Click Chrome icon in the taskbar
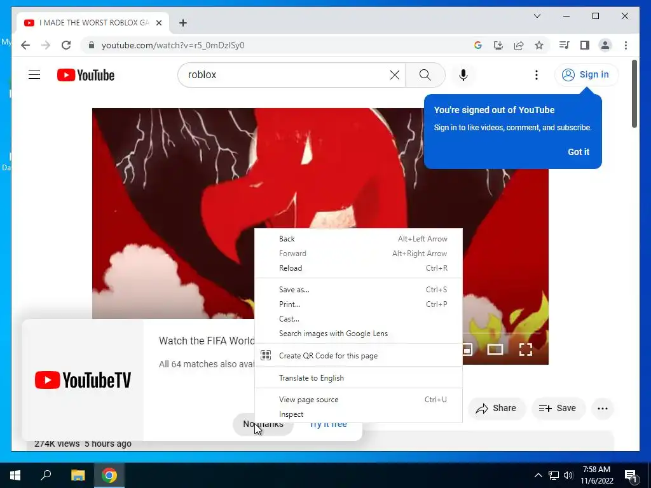Image resolution: width=651 pixels, height=488 pixels. click(109, 475)
